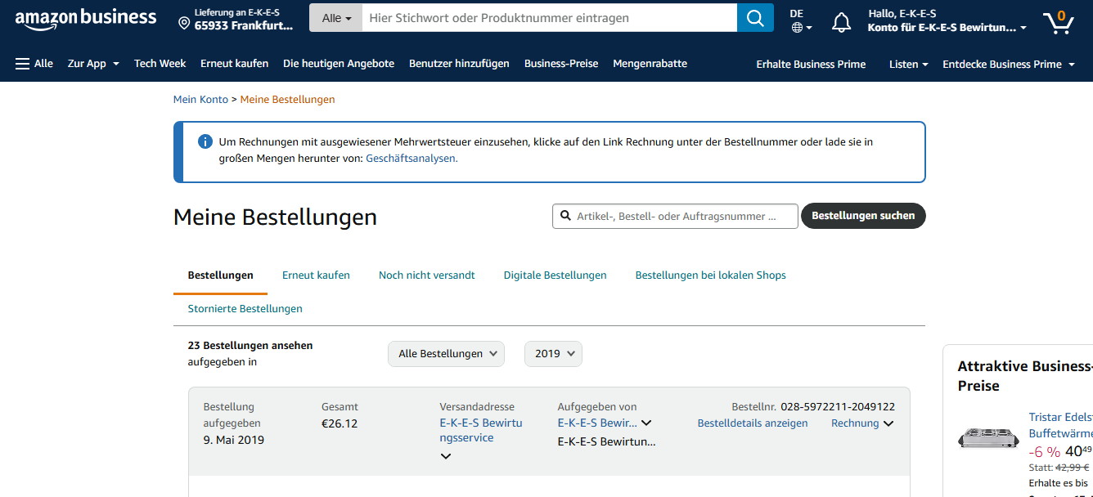Open Business-Preise in navigation
1093x497 pixels.
(561, 64)
